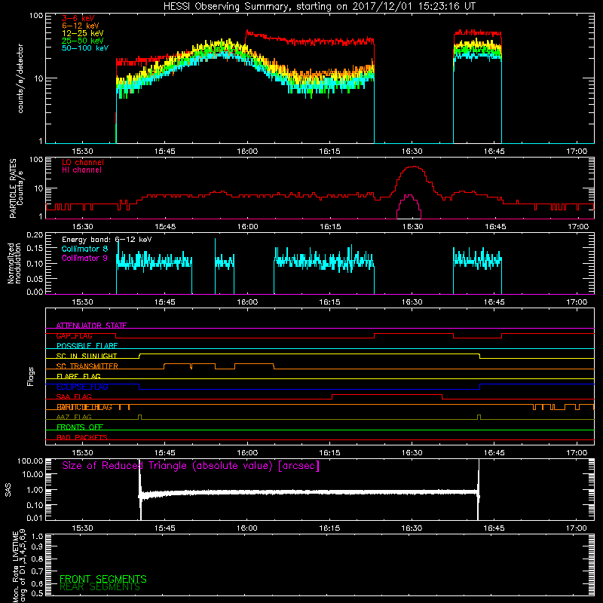Click the 16:00 tick label below the count-rate panel

247,152
